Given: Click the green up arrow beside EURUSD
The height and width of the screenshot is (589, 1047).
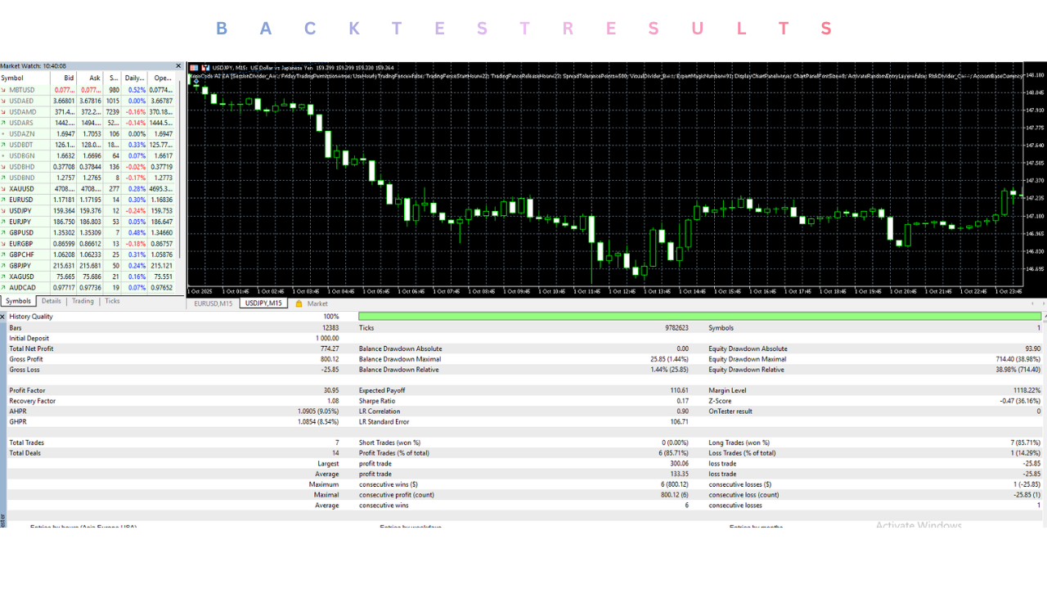Looking at the screenshot, I should coord(6,200).
